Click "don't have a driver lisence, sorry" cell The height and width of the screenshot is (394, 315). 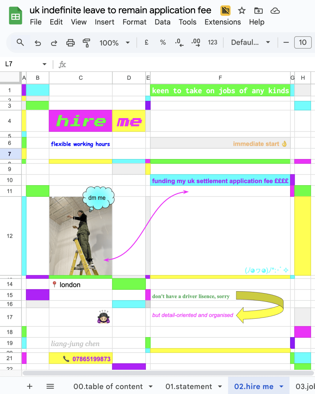220,295
